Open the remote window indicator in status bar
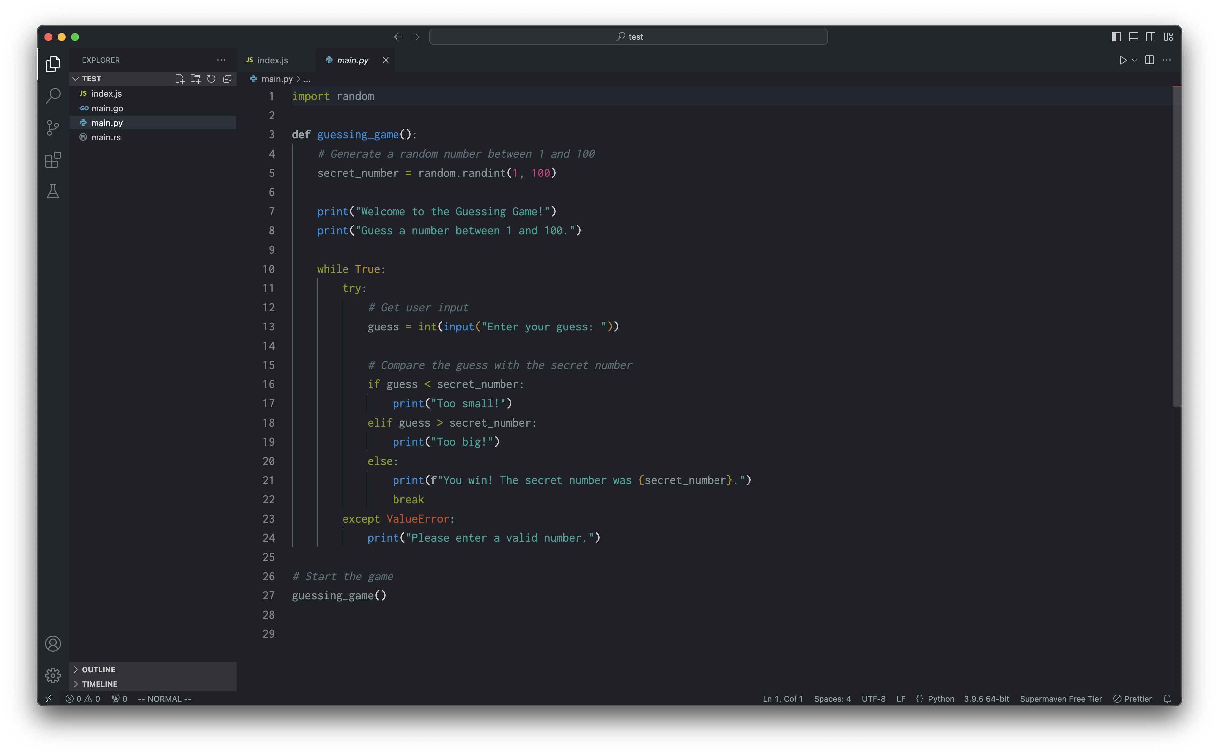The height and width of the screenshot is (755, 1219). point(48,699)
